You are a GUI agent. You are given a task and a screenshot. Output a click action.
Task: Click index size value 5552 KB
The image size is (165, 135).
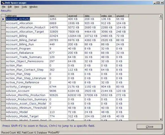(107, 95)
